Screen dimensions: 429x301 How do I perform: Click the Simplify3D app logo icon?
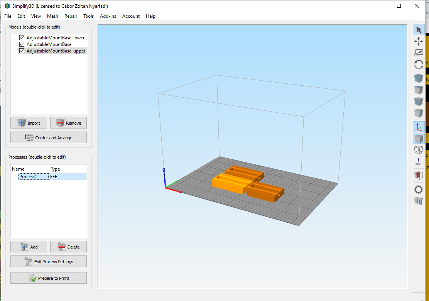coord(7,6)
